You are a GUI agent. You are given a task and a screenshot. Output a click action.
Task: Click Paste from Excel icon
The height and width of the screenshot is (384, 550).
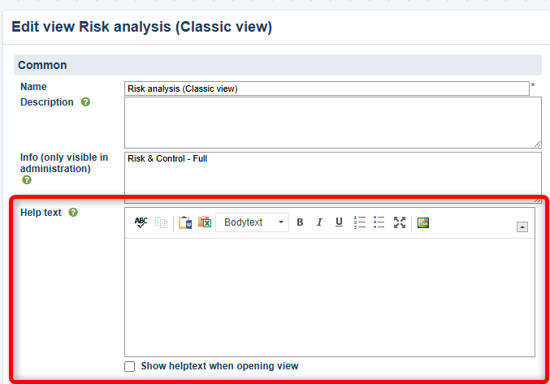tap(205, 222)
